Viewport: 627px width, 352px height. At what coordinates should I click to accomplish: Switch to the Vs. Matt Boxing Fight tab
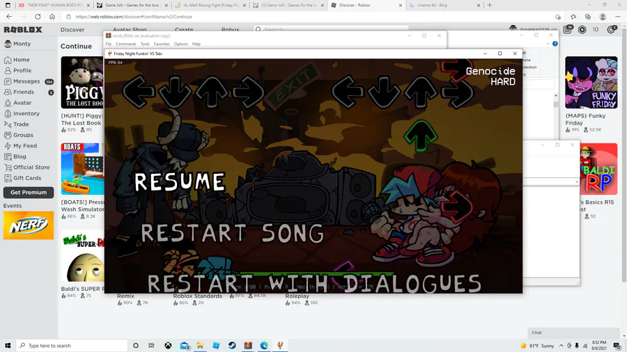click(211, 5)
